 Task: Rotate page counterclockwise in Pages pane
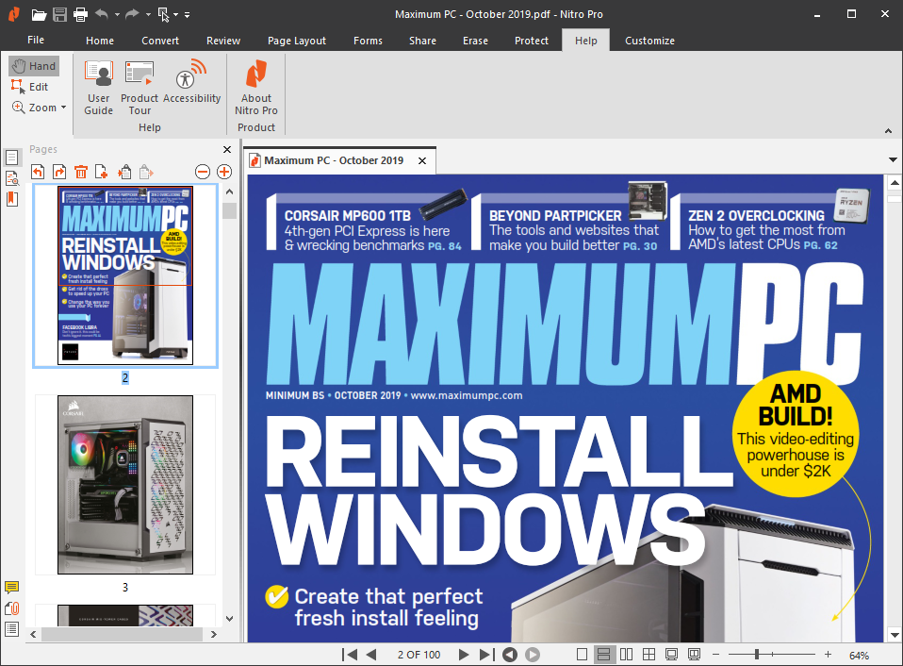(38, 172)
